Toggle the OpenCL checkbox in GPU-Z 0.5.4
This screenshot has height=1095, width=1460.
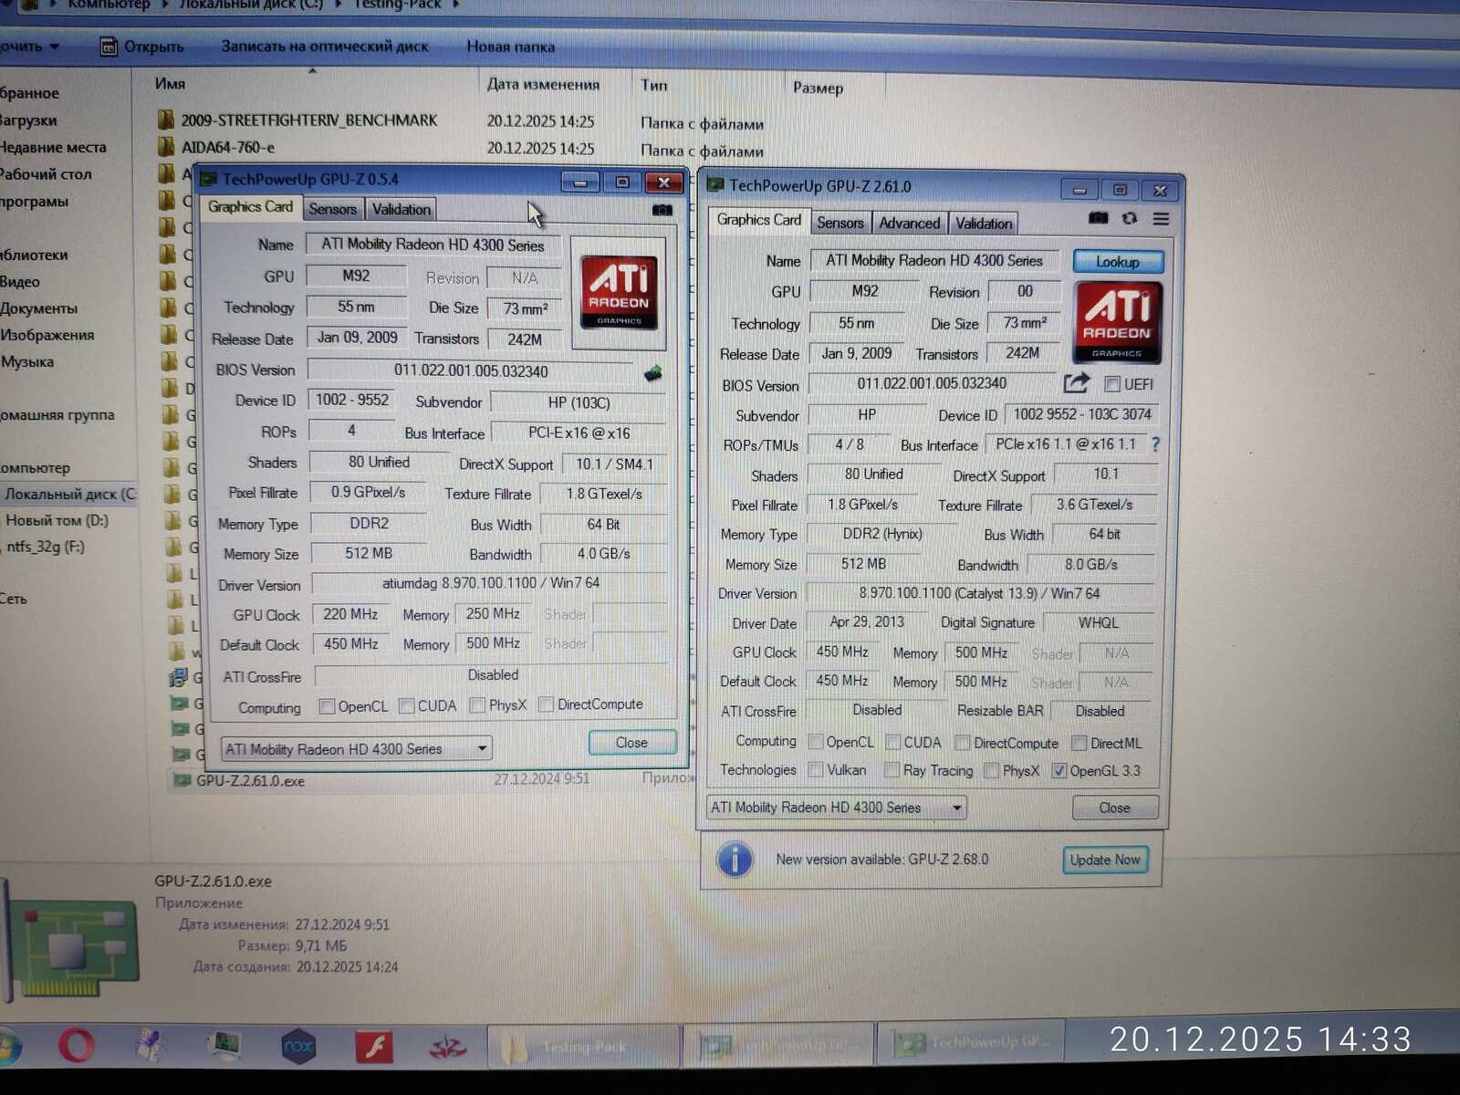[327, 706]
